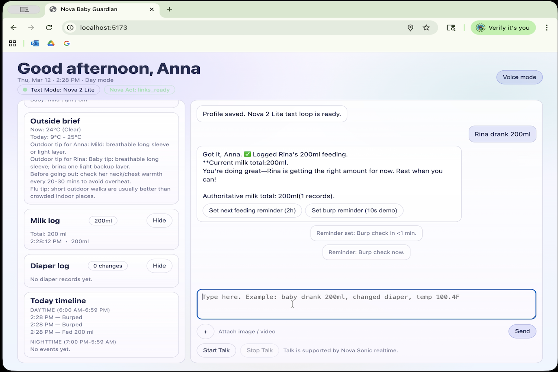Open the side panel search icon
This screenshot has width=558, height=372.
pos(451,28)
